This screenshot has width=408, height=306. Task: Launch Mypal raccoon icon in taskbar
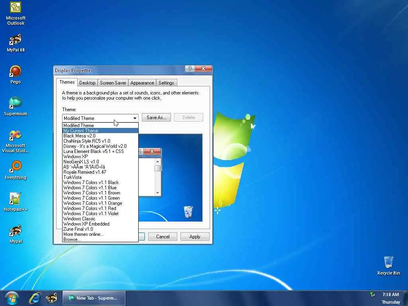pyautogui.click(x=51, y=298)
